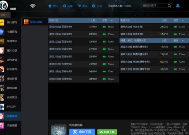
Task: Click the 首页 link text
Action: click(x=56, y=6)
